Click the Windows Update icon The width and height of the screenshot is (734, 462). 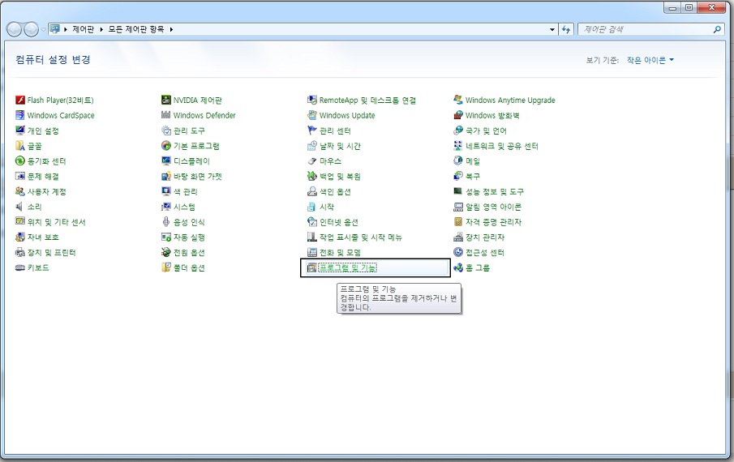pyautogui.click(x=312, y=115)
